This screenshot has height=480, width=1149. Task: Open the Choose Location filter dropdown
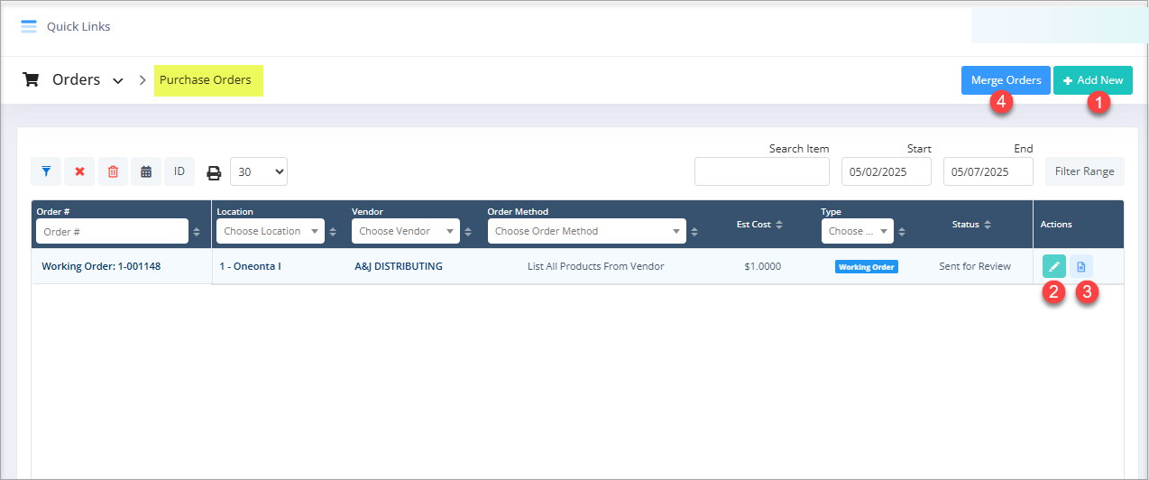[x=270, y=231]
